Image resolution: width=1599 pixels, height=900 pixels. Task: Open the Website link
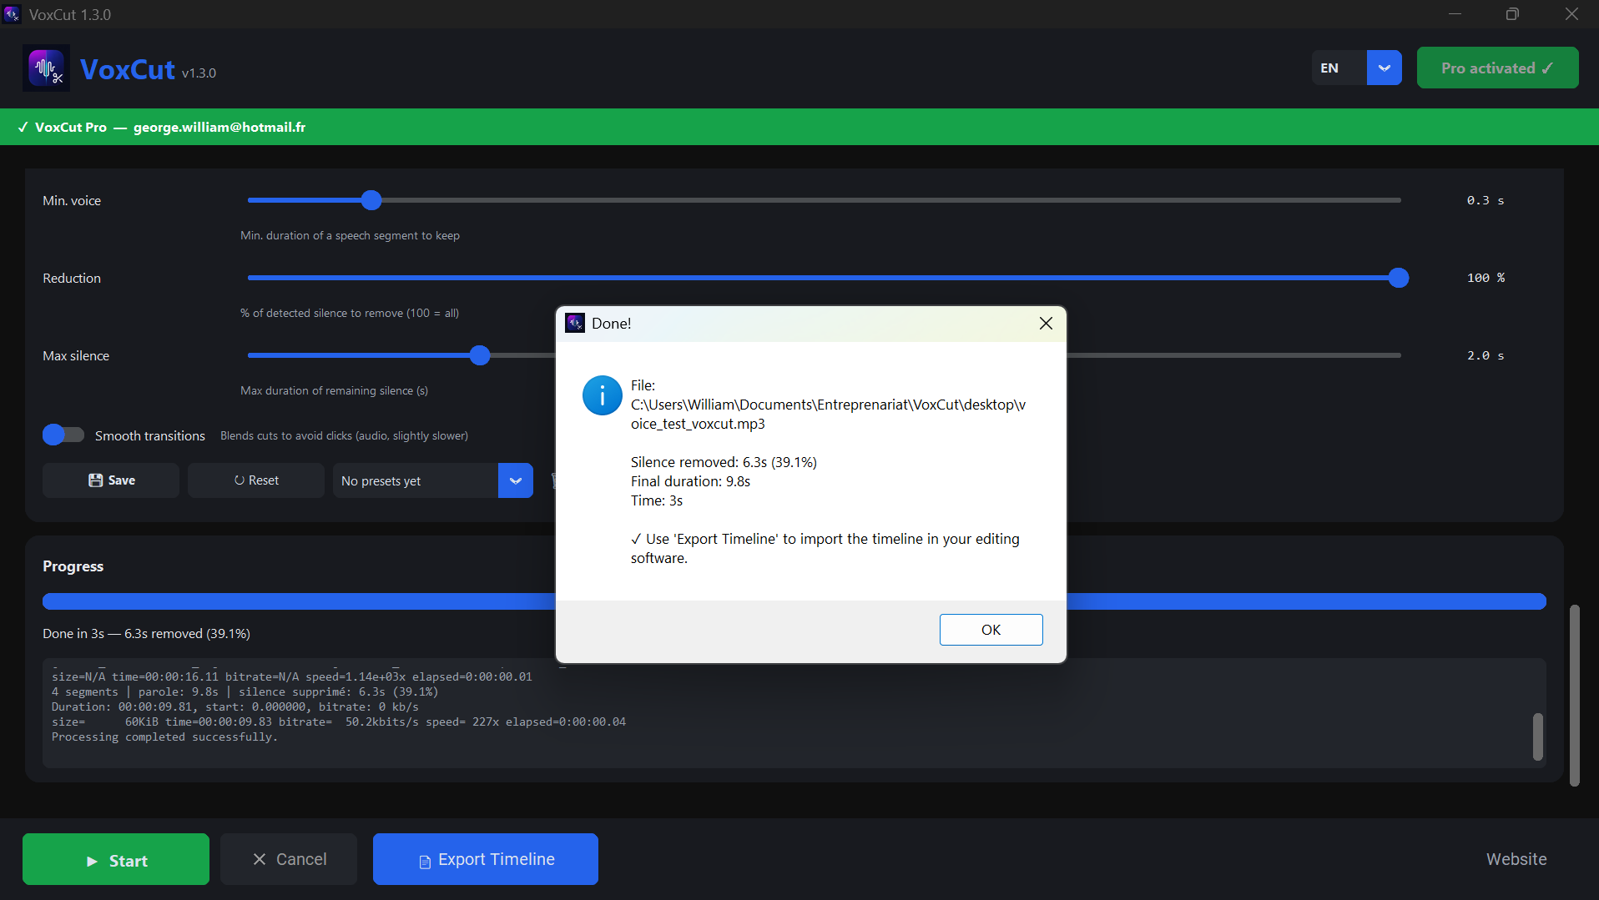[1516, 859]
